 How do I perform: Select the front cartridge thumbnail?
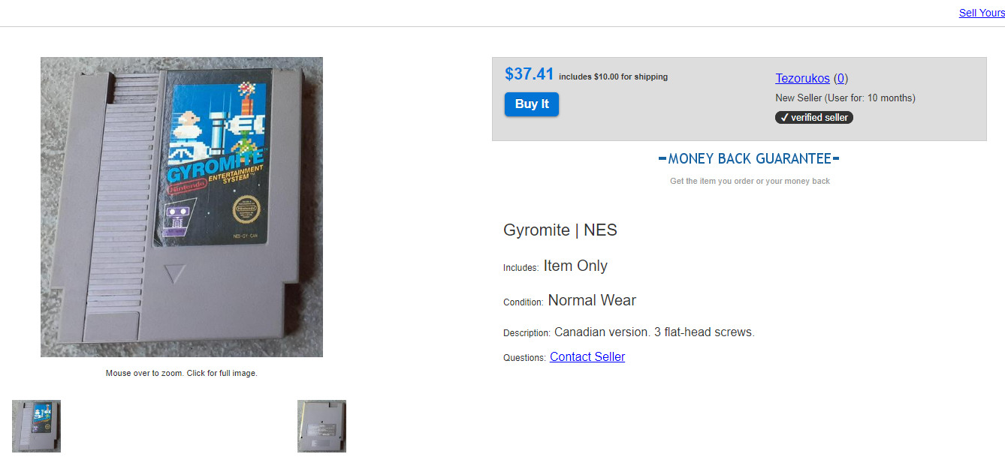[x=36, y=426]
